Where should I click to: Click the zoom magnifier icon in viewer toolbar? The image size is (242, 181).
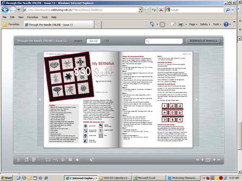56,160
